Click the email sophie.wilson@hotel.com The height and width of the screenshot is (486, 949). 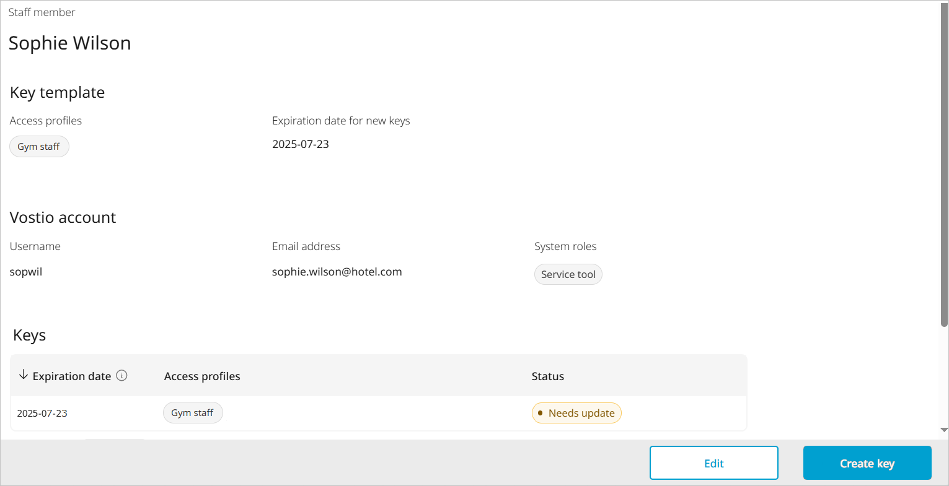tap(337, 272)
